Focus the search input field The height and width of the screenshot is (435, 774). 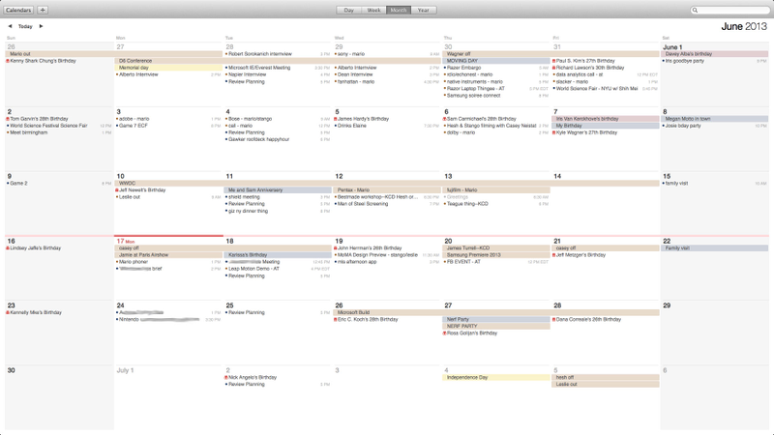(729, 11)
